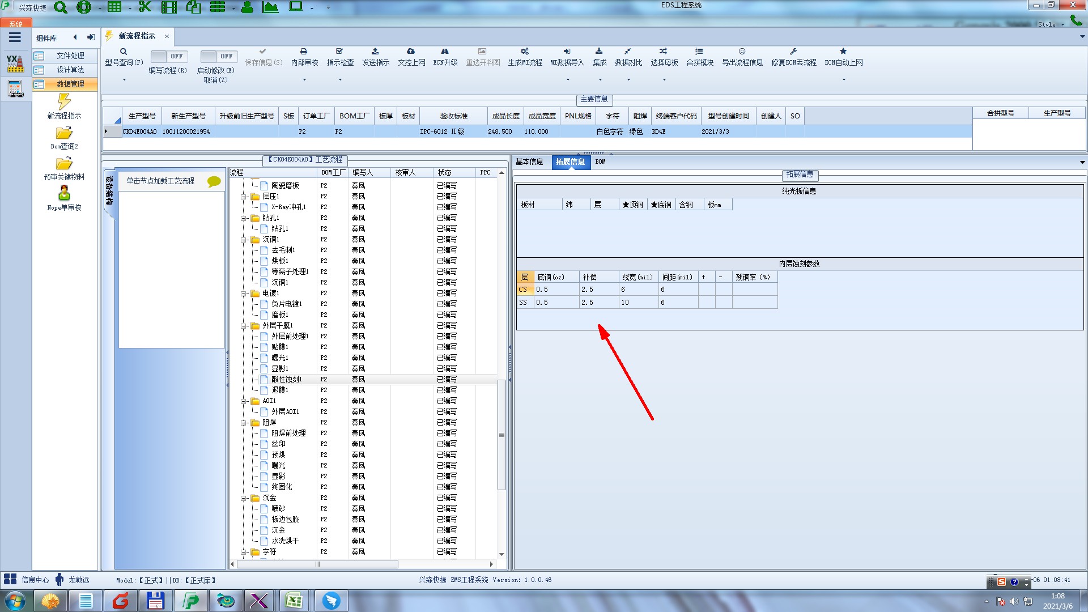Open 新流程指示 lightning sidebar icon

tap(64, 102)
